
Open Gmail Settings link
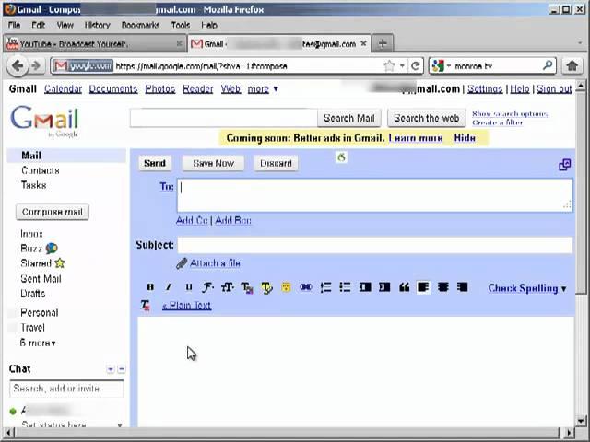tap(485, 89)
